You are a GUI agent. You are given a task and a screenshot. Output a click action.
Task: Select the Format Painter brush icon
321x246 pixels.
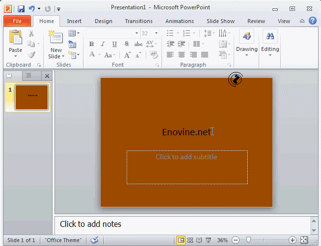pos(31,55)
